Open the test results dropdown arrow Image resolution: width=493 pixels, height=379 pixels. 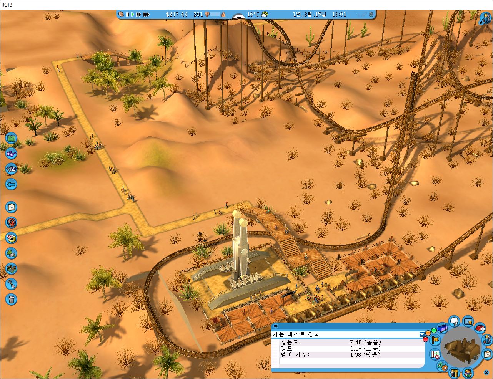coord(422,334)
